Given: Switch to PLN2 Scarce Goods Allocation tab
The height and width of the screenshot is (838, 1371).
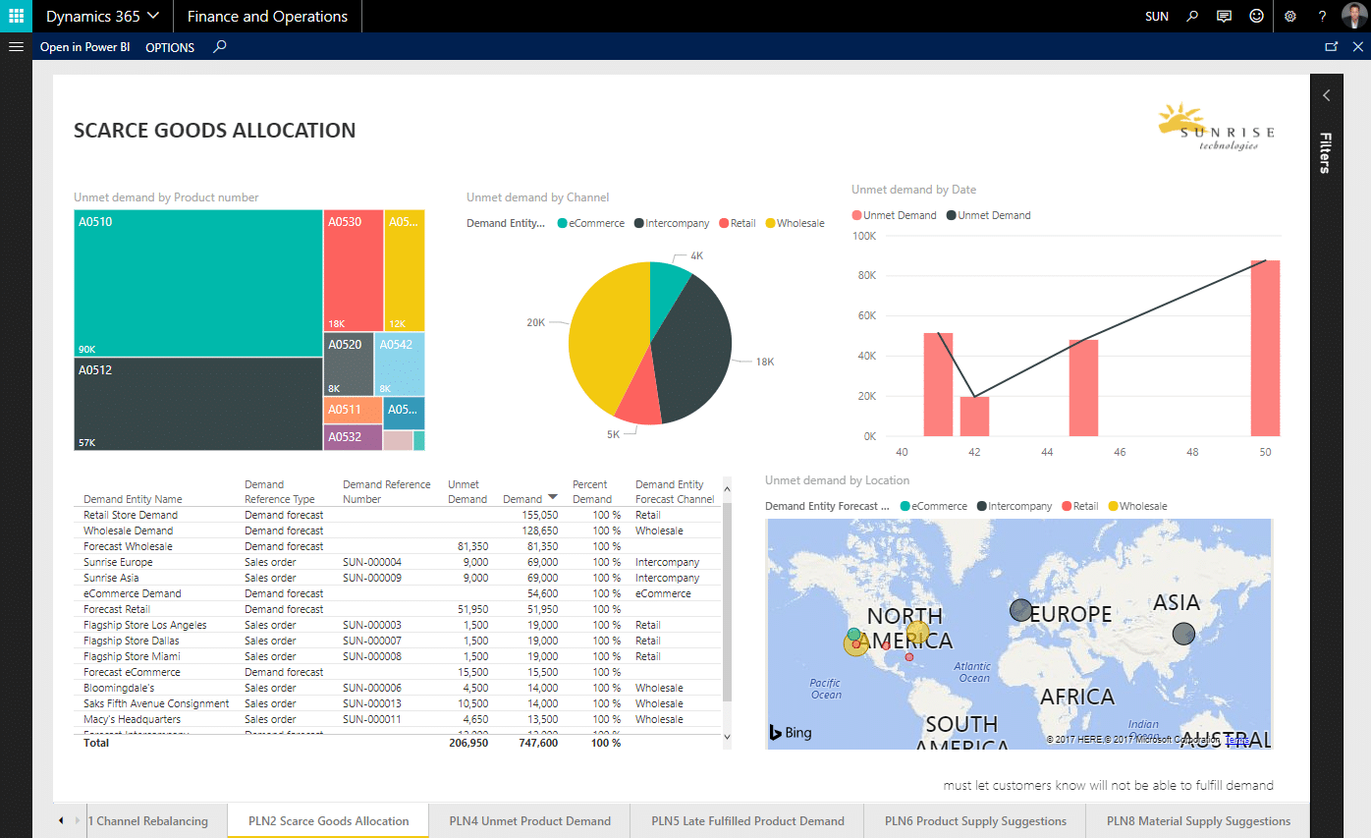Looking at the screenshot, I should [x=329, y=821].
